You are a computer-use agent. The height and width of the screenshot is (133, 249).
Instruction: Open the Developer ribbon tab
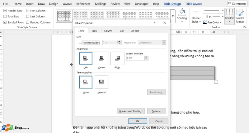pyautogui.click(x=142, y=4)
